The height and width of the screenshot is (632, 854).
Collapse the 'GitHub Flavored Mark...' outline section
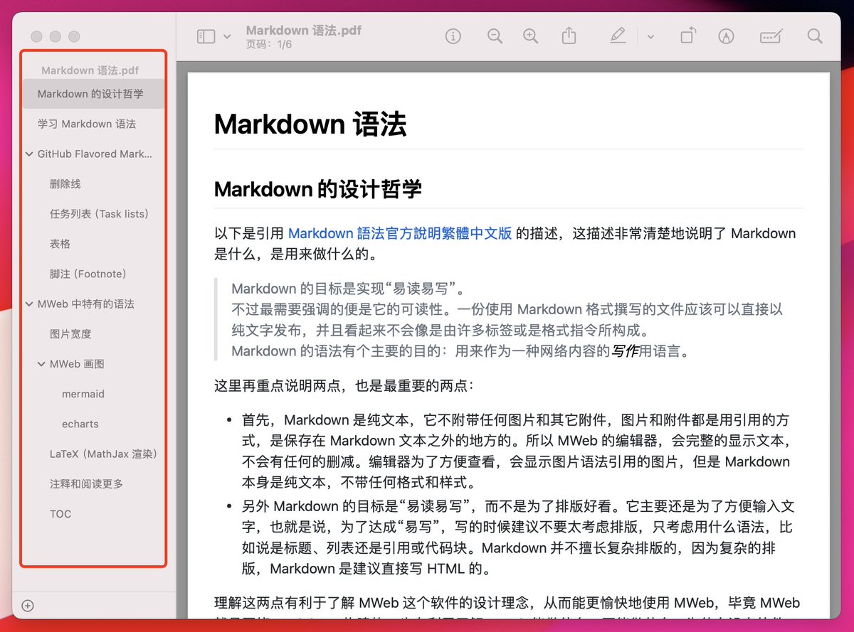(29, 154)
